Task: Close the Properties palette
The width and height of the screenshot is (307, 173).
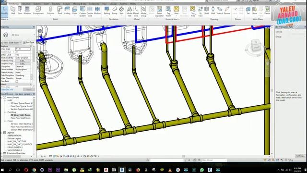Action: tap(34, 27)
